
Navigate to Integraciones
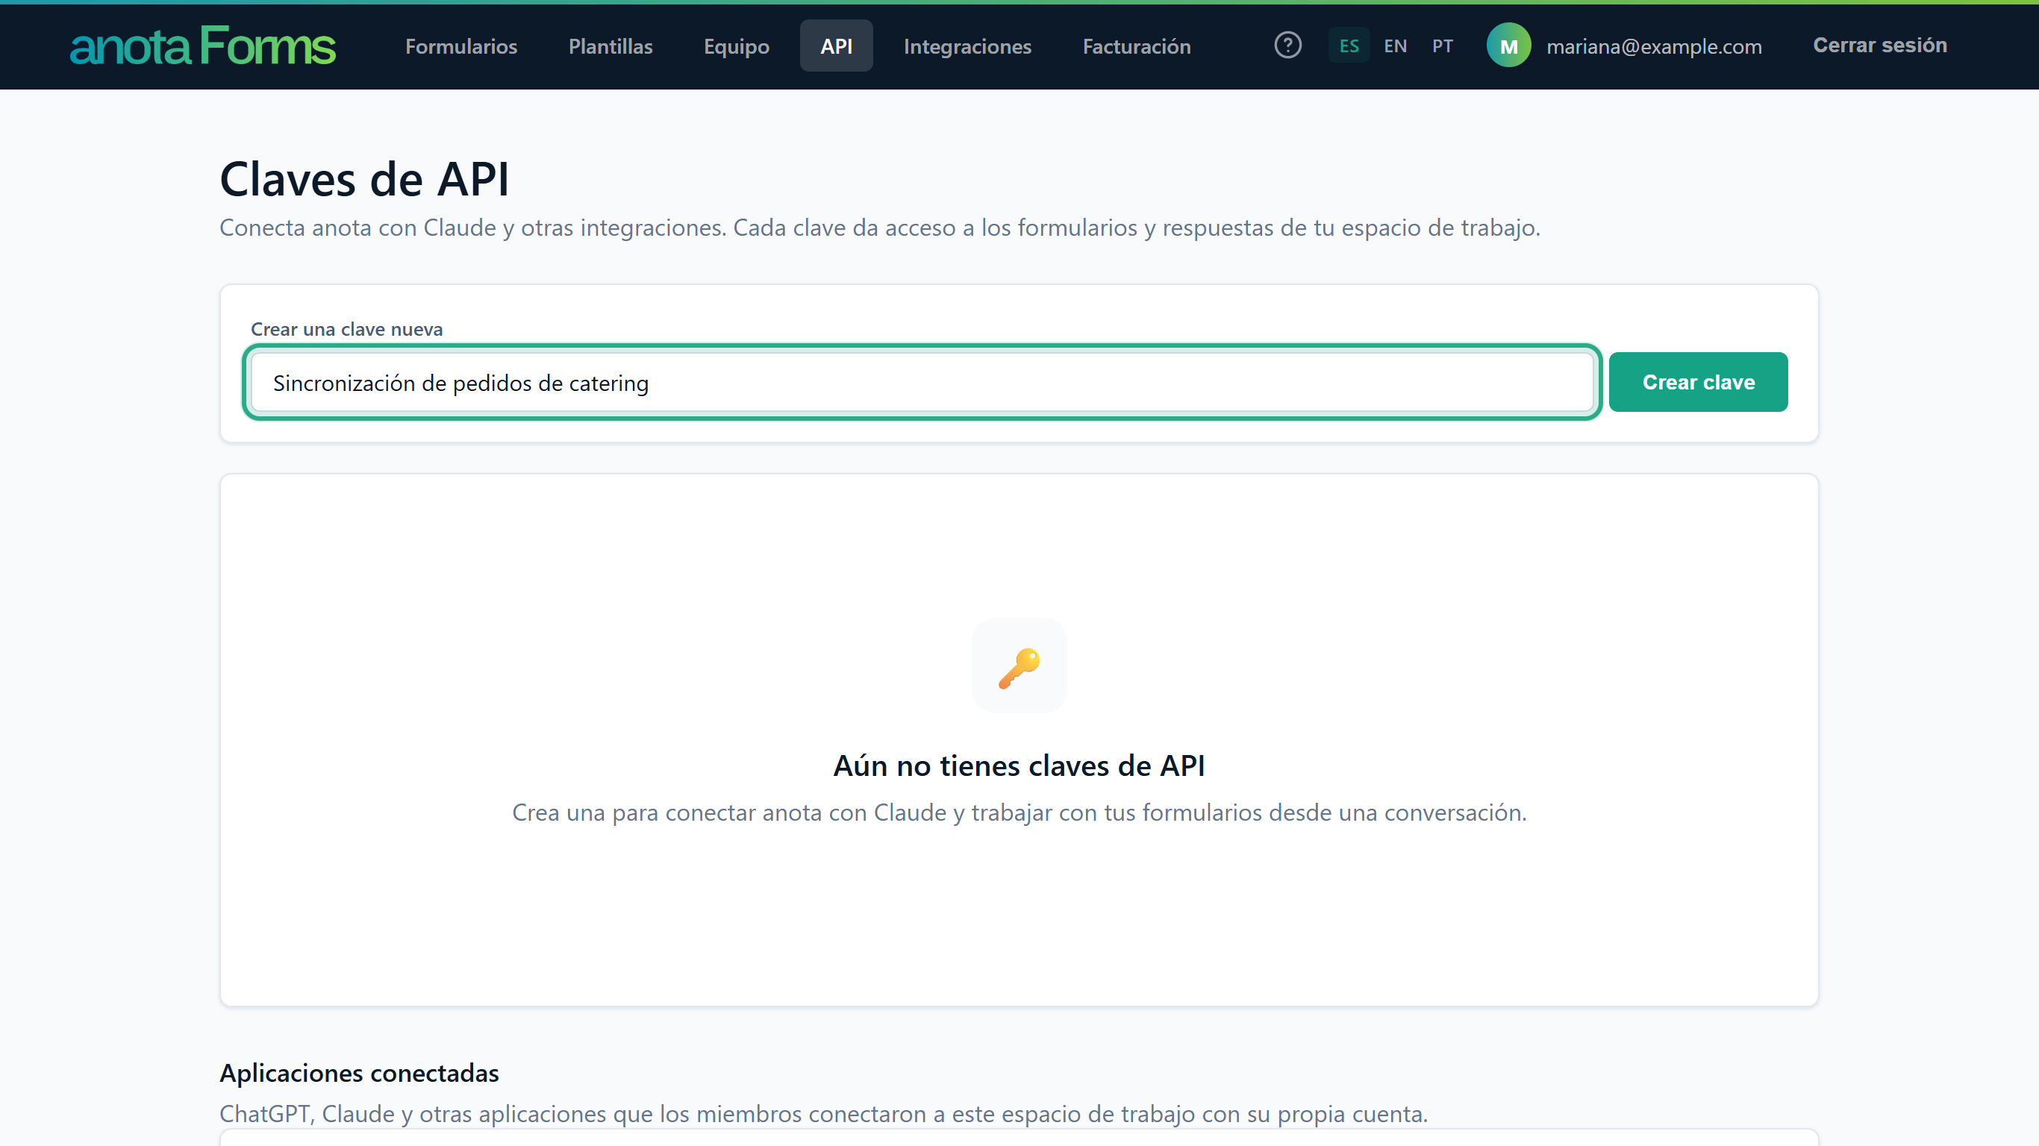967,46
